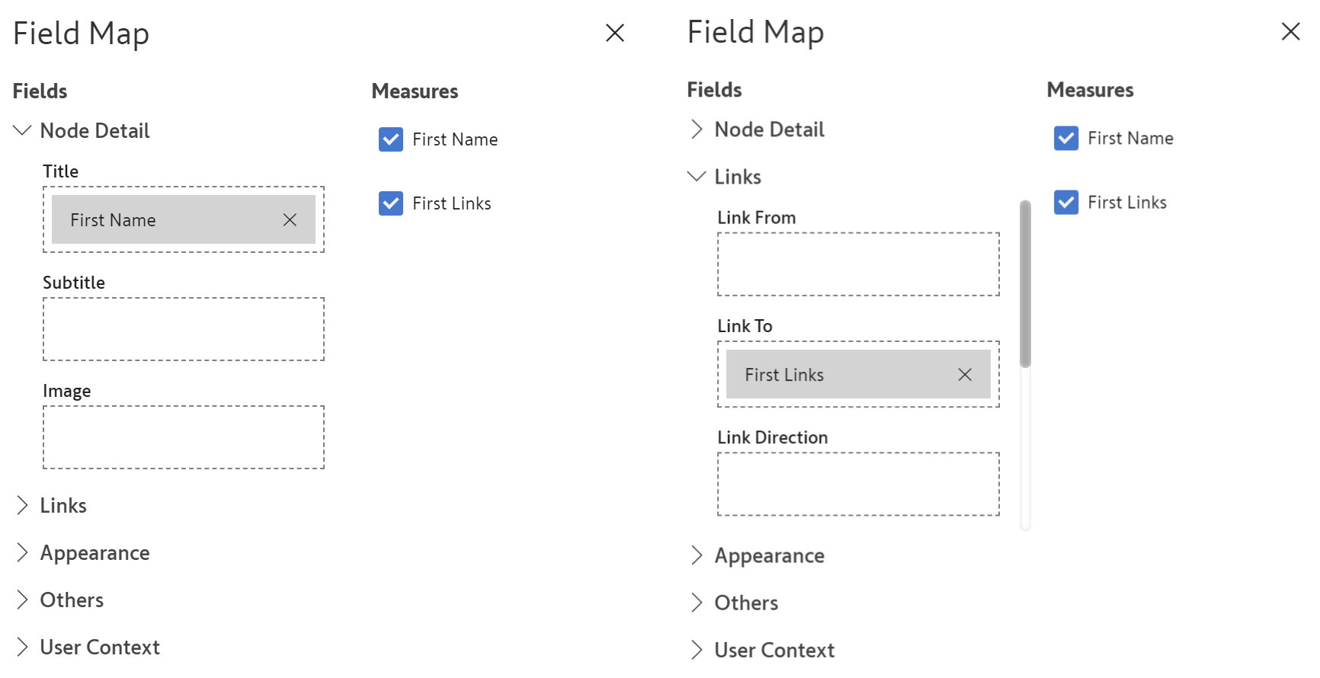
Task: Uncheck First Name measure in the Link To panel
Action: coord(1066,139)
